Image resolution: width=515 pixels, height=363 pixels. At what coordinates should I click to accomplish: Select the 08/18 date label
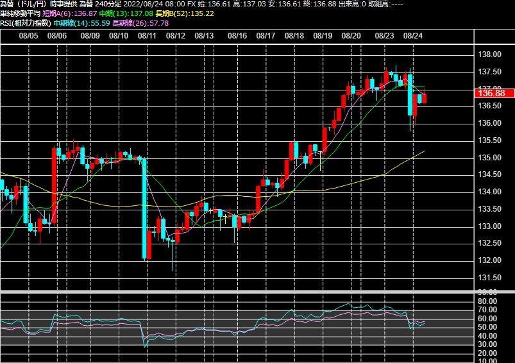(294, 36)
